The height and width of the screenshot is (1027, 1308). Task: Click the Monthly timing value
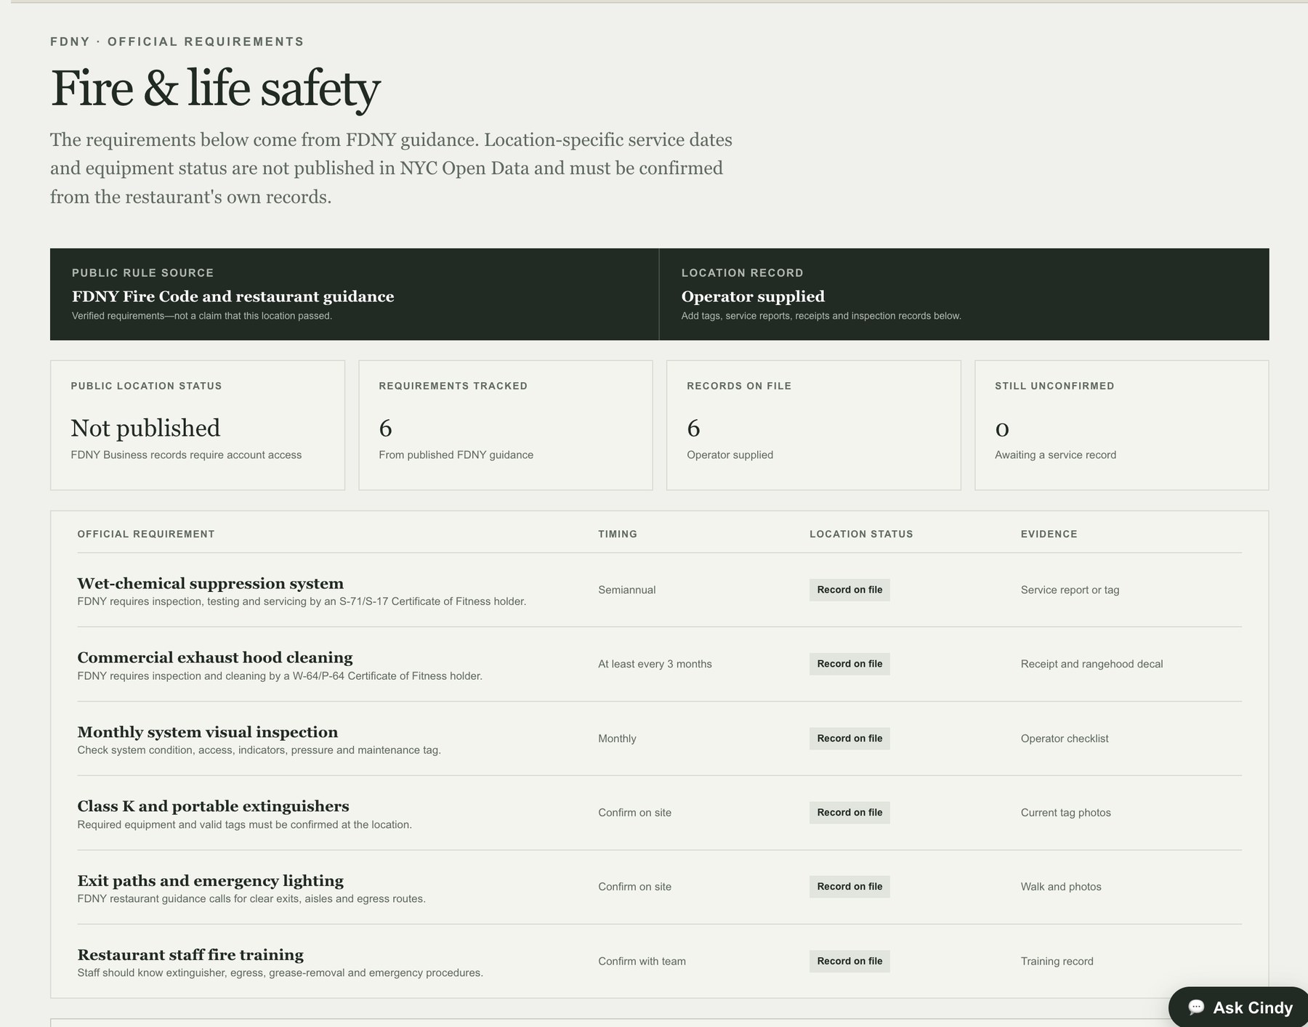point(617,739)
